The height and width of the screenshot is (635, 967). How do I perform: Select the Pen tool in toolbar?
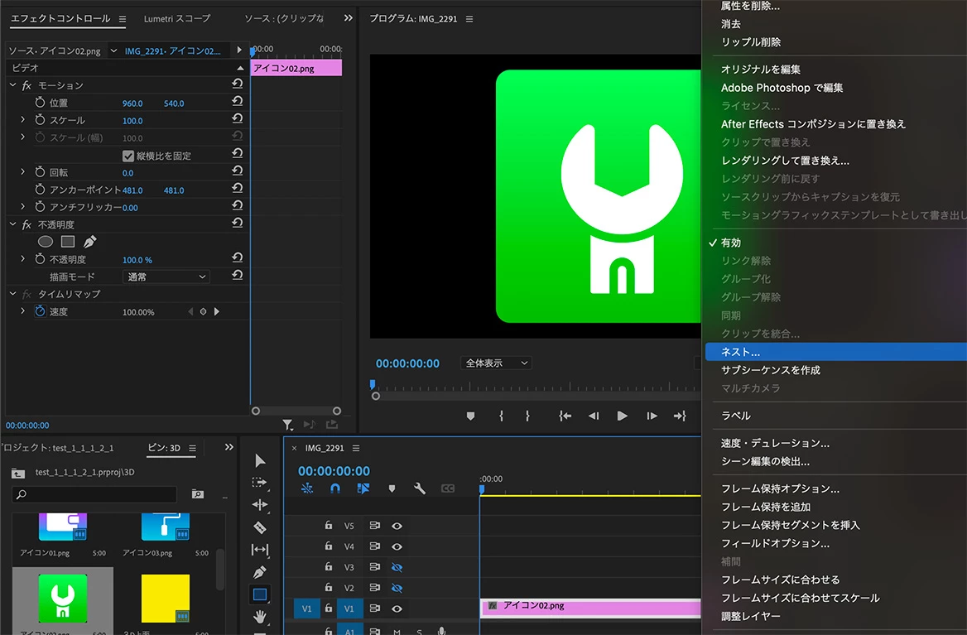point(260,572)
